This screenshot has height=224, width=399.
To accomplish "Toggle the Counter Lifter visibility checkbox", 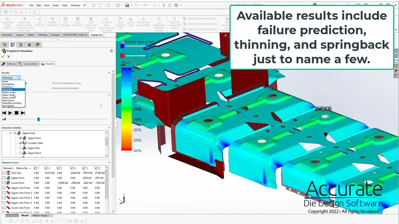I will (x=21, y=143).
